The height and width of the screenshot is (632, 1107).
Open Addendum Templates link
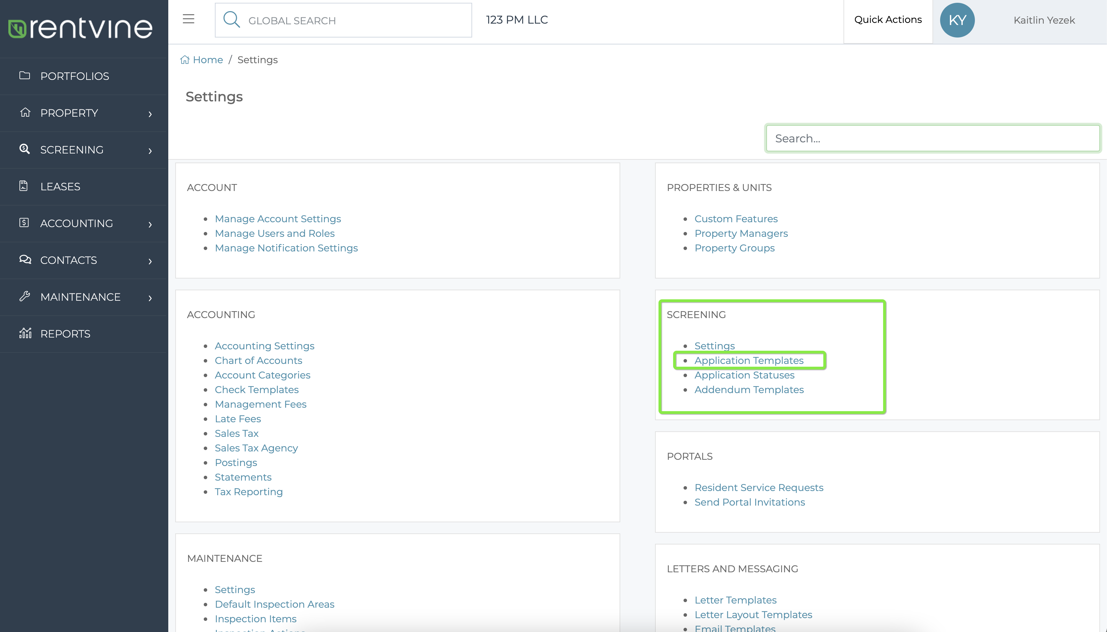(749, 390)
